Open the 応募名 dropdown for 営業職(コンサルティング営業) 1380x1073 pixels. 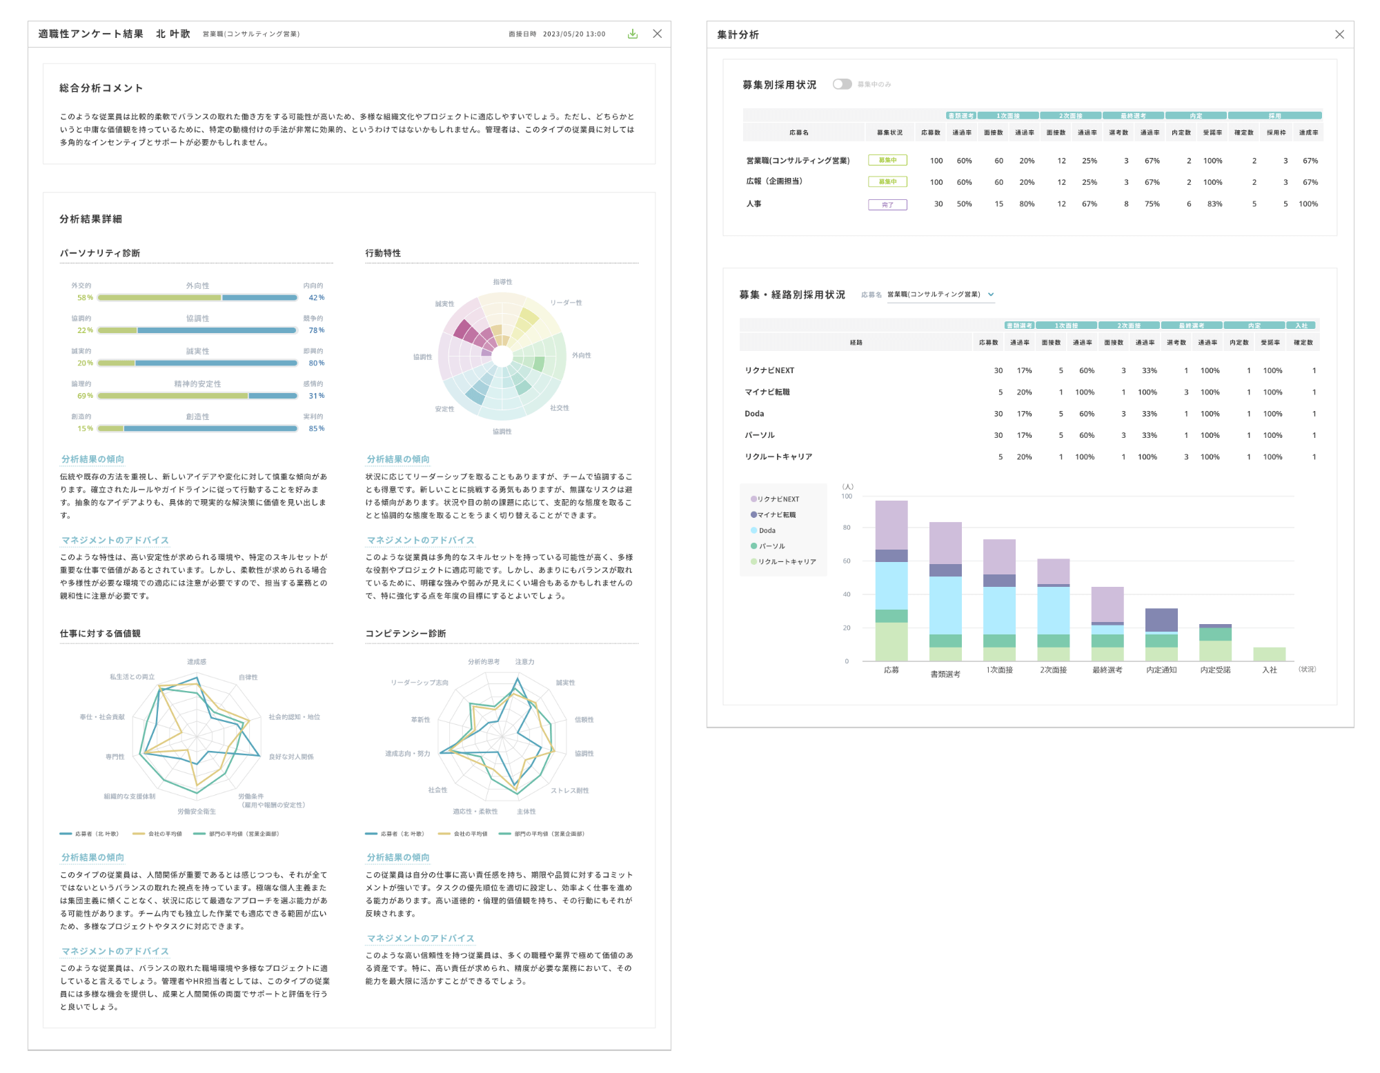tap(940, 294)
